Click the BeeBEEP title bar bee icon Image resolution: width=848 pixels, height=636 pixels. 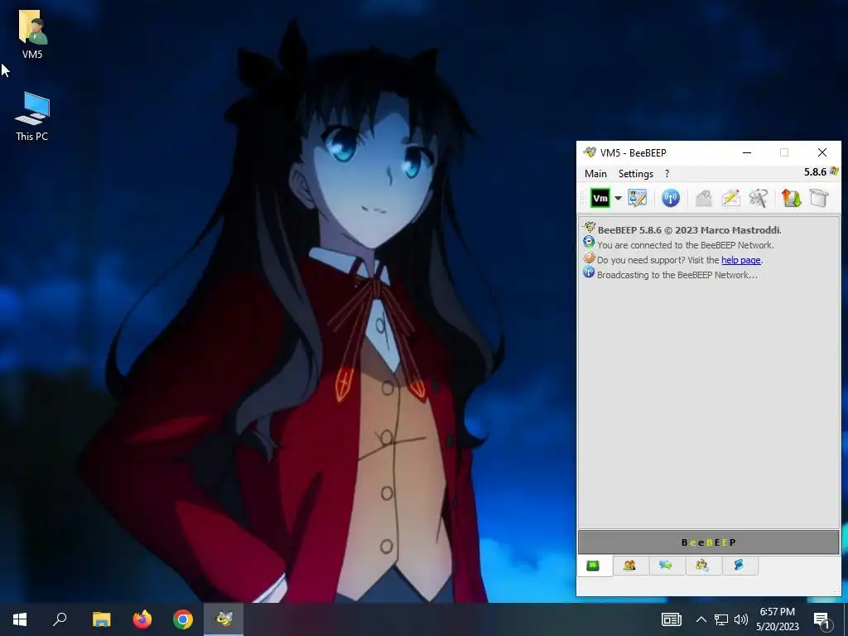click(x=590, y=152)
